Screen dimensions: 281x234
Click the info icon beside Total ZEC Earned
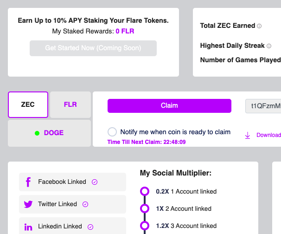(259, 26)
